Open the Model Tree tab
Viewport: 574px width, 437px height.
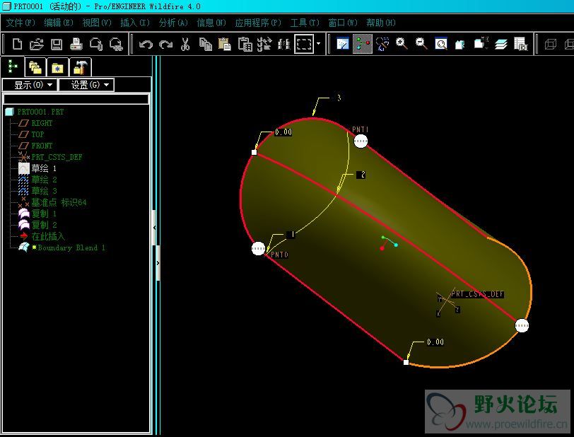[13, 66]
